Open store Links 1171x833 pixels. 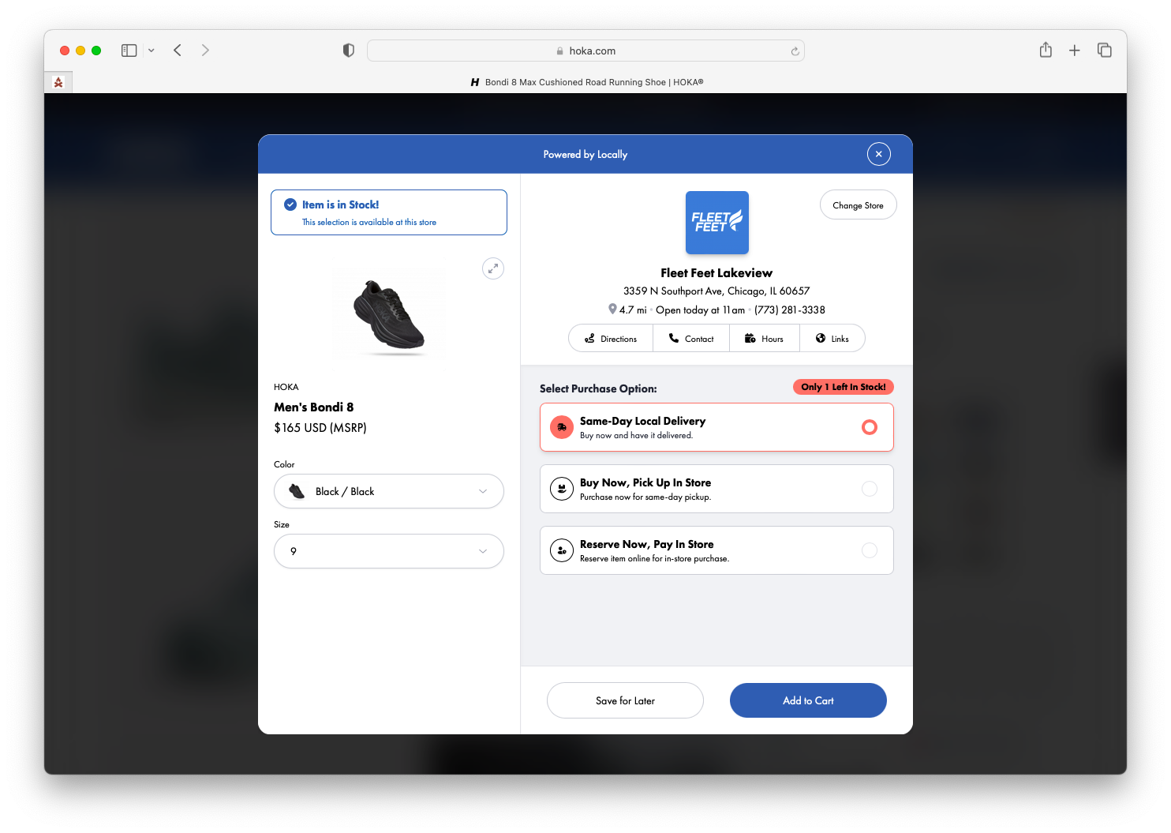tap(832, 339)
